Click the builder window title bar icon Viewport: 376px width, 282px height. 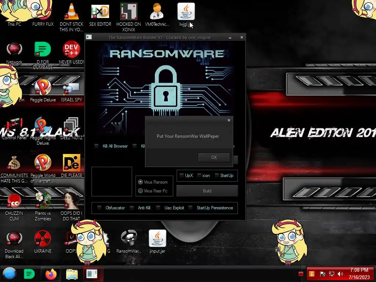tap(89, 37)
